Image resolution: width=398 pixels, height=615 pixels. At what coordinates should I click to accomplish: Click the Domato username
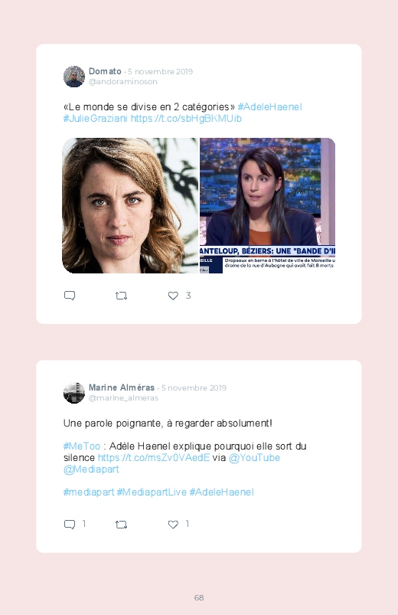[105, 71]
